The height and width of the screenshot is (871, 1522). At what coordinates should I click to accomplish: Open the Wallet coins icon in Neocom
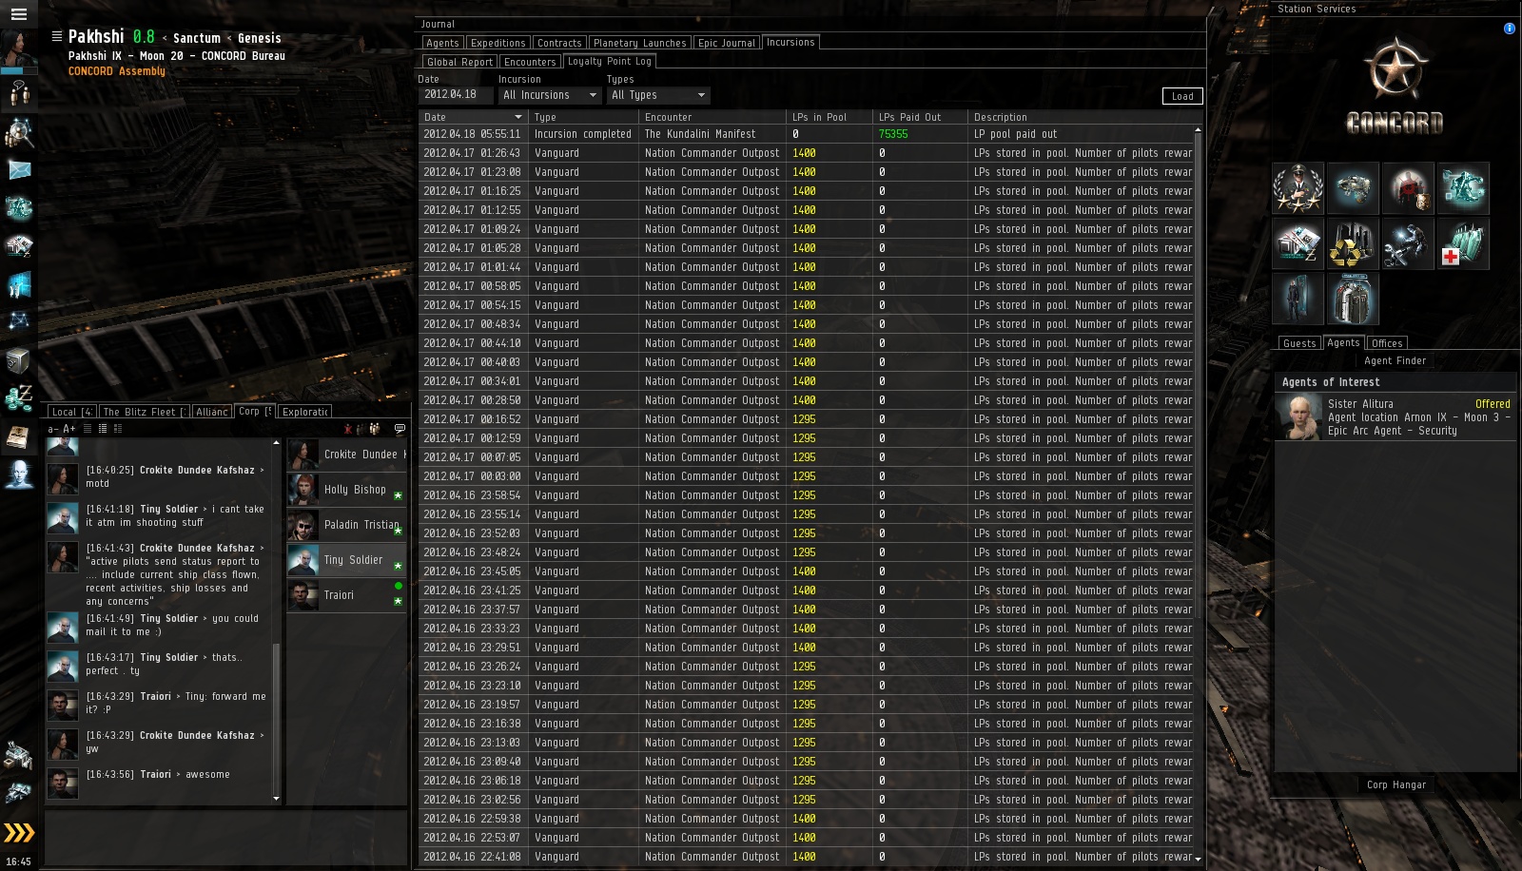click(18, 398)
